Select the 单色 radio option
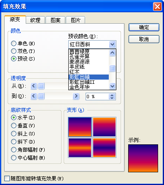164x185 pixels. coord(23,44)
